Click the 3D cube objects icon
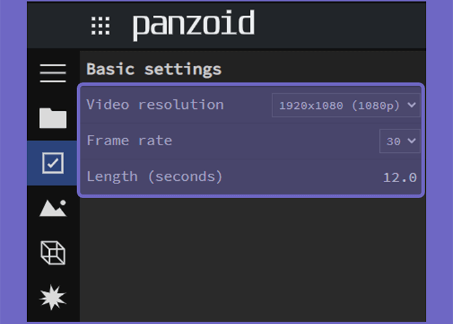The width and height of the screenshot is (453, 324). [53, 253]
